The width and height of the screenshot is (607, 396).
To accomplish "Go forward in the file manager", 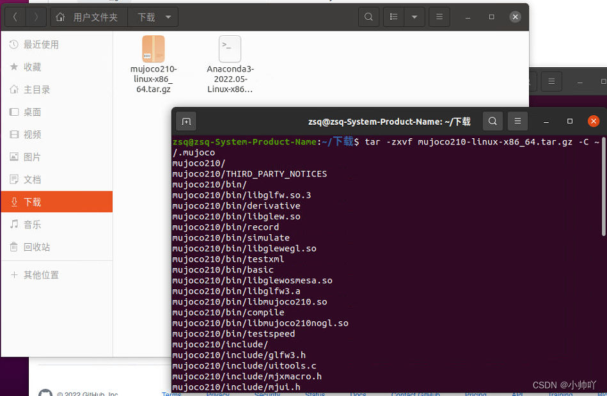I will [x=36, y=17].
